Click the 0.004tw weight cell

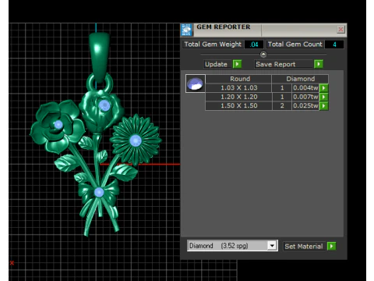305,88
